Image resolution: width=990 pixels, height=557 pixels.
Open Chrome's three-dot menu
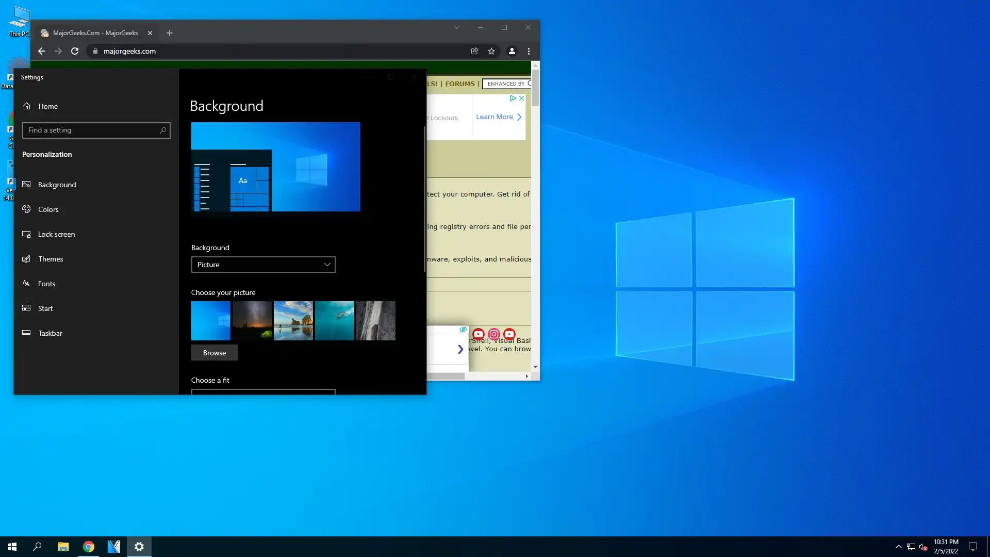529,51
